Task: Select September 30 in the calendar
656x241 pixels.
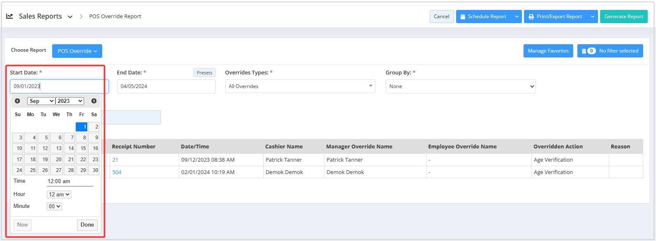Action: click(94, 170)
